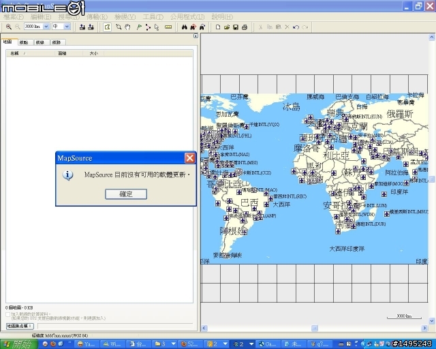This screenshot has height=349, width=436.
Task: Click the new file icon
Action: 218,27
